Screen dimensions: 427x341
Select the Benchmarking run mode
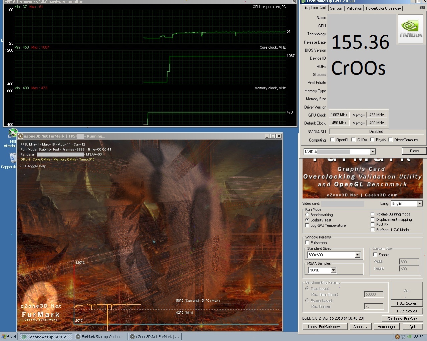(x=307, y=215)
